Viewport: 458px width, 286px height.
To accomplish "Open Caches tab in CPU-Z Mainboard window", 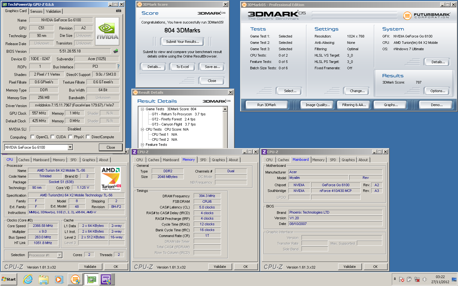I will point(283,160).
